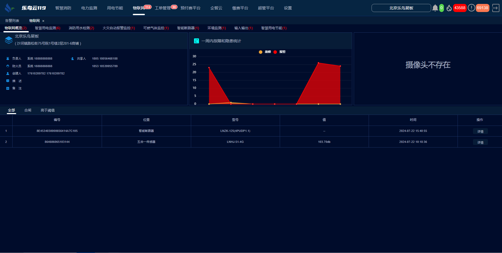Switch to the 智慧用电监测 tab
This screenshot has width=502, height=253.
click(x=47, y=28)
